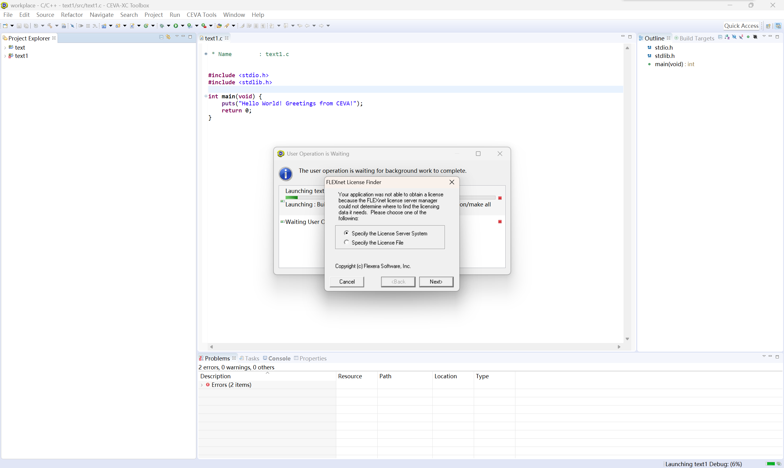Click the Back navigation arrow icon
This screenshot has height=468, width=784.
point(307,26)
